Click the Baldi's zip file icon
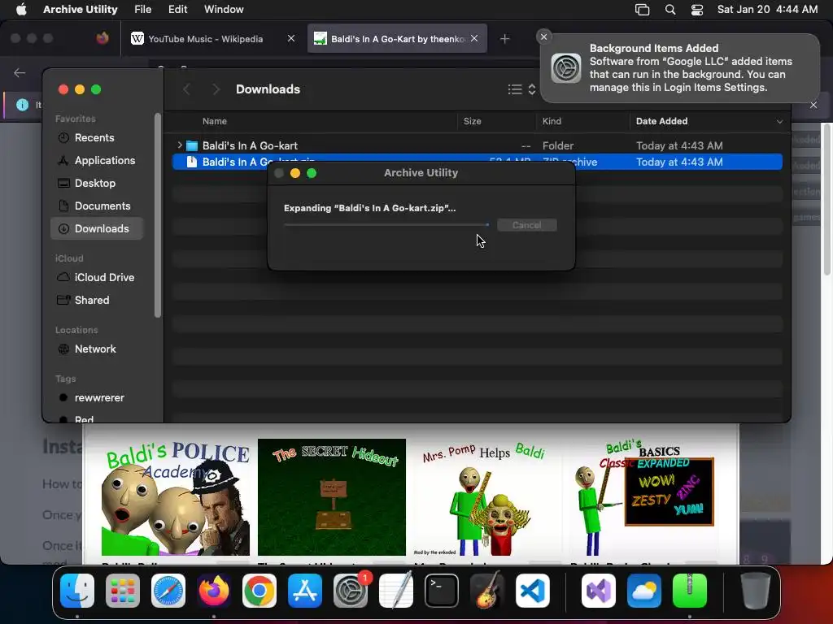833x624 pixels. [x=192, y=162]
